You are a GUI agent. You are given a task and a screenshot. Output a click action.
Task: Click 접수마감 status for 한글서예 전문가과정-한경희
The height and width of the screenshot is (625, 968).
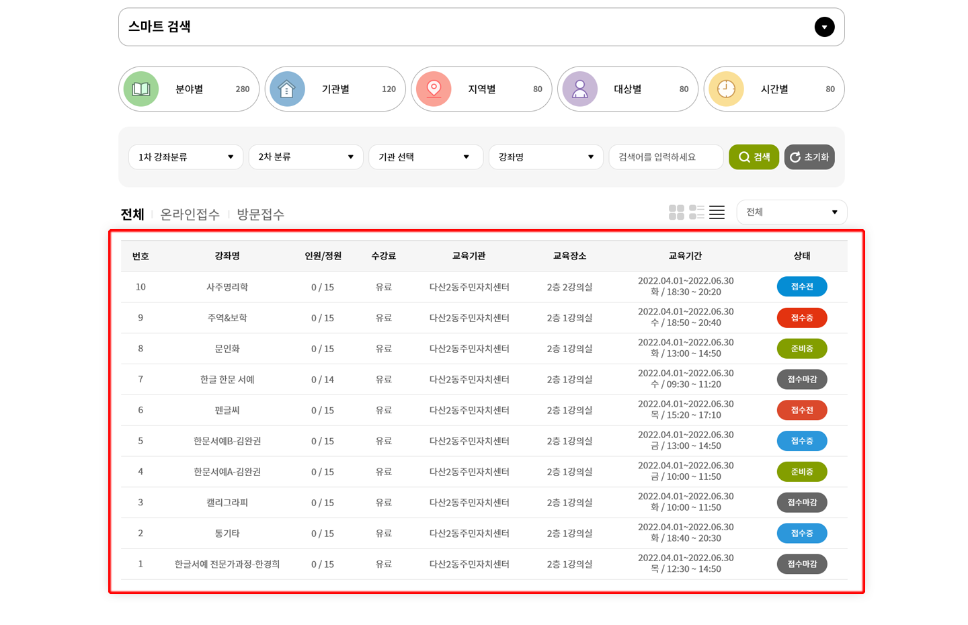[x=802, y=564]
